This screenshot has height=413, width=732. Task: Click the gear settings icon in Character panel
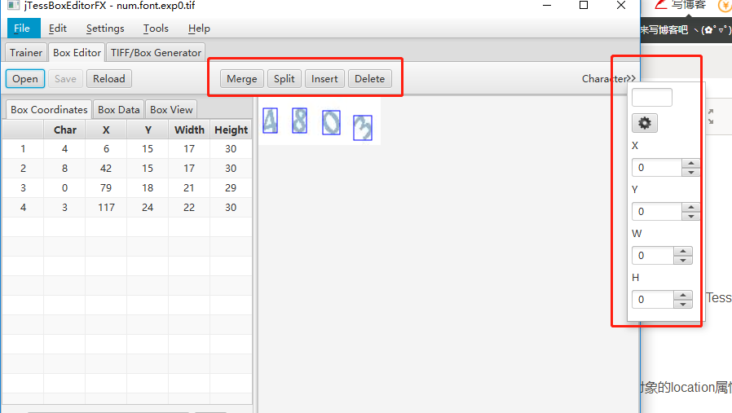click(644, 123)
